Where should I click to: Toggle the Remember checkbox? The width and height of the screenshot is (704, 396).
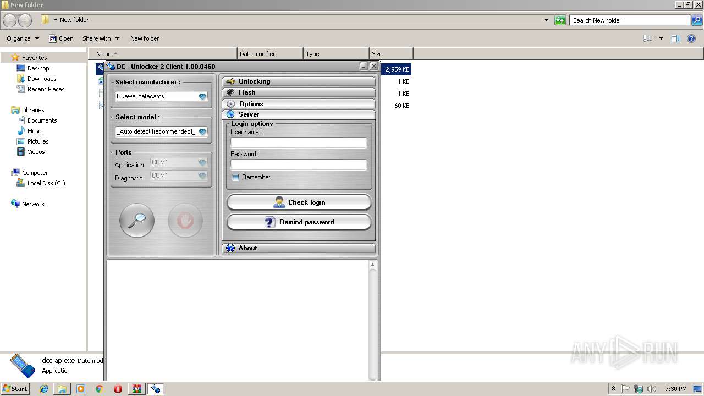tap(235, 177)
